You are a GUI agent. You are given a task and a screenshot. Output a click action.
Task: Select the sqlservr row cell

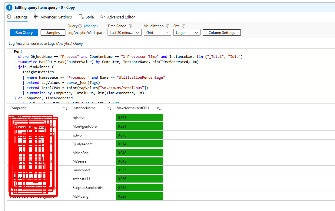coord(79,118)
